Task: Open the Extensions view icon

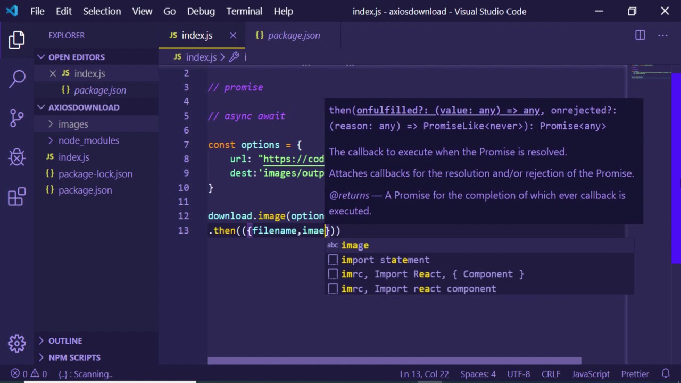Action: point(16,196)
